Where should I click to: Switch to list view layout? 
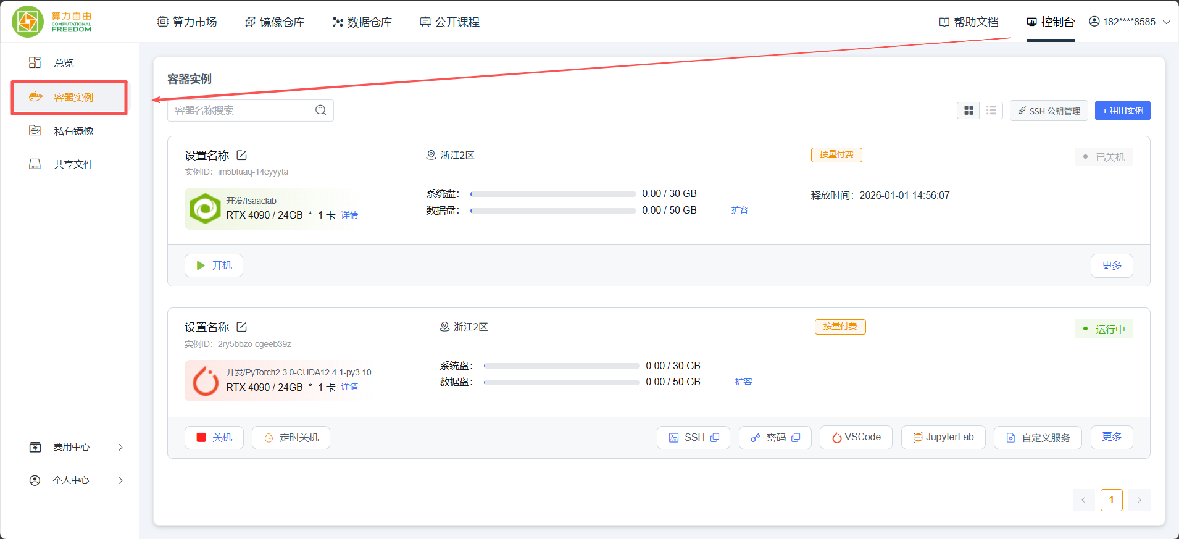coord(991,111)
